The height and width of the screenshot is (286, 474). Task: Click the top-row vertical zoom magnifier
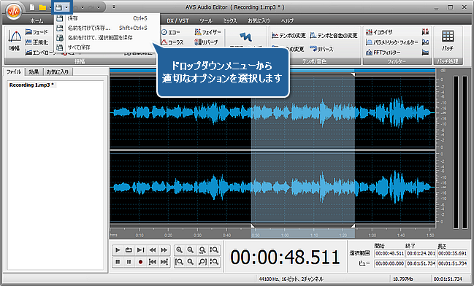coord(214,250)
